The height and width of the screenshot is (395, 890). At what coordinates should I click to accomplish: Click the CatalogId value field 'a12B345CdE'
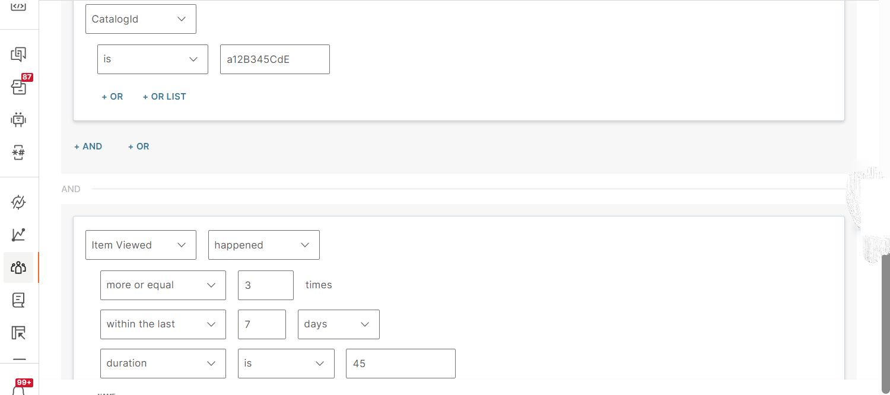pos(275,59)
